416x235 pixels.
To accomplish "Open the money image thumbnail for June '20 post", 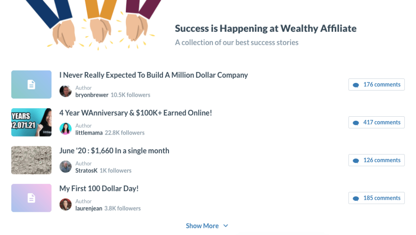I will click(31, 160).
